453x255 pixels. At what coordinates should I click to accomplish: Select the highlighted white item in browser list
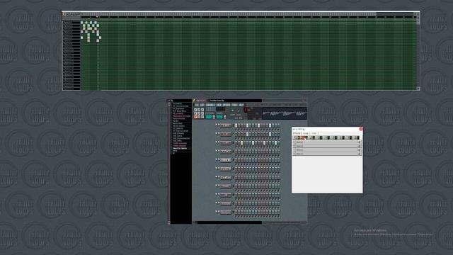[x=180, y=148]
